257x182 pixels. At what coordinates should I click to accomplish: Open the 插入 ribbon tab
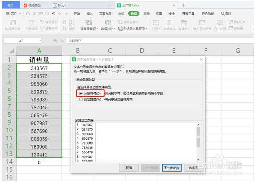[90, 14]
